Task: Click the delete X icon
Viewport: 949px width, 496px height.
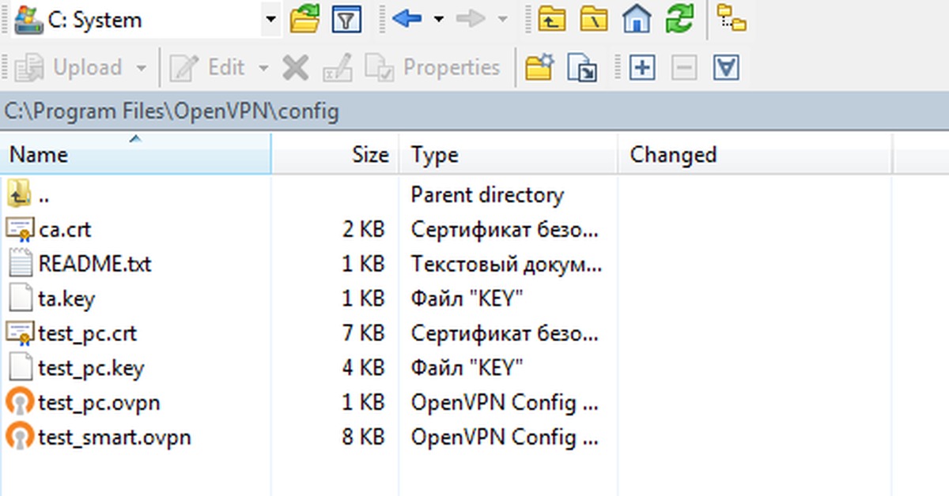Action: [296, 68]
